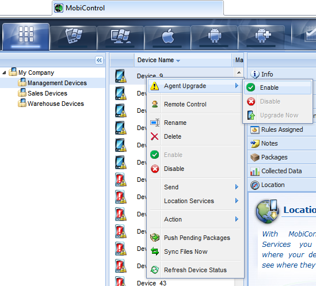Open the Location panel
Image resolution: width=316 pixels, height=286 pixels.
(281, 185)
